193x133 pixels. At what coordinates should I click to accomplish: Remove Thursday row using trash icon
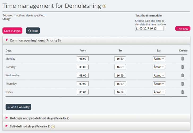(x=182, y=84)
